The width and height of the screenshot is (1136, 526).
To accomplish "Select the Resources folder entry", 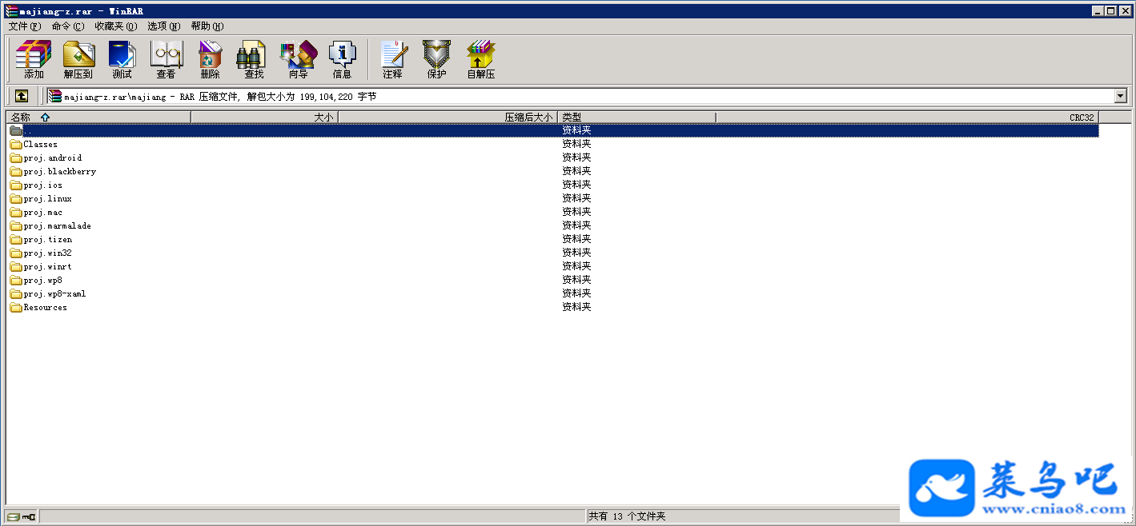I will pyautogui.click(x=46, y=307).
